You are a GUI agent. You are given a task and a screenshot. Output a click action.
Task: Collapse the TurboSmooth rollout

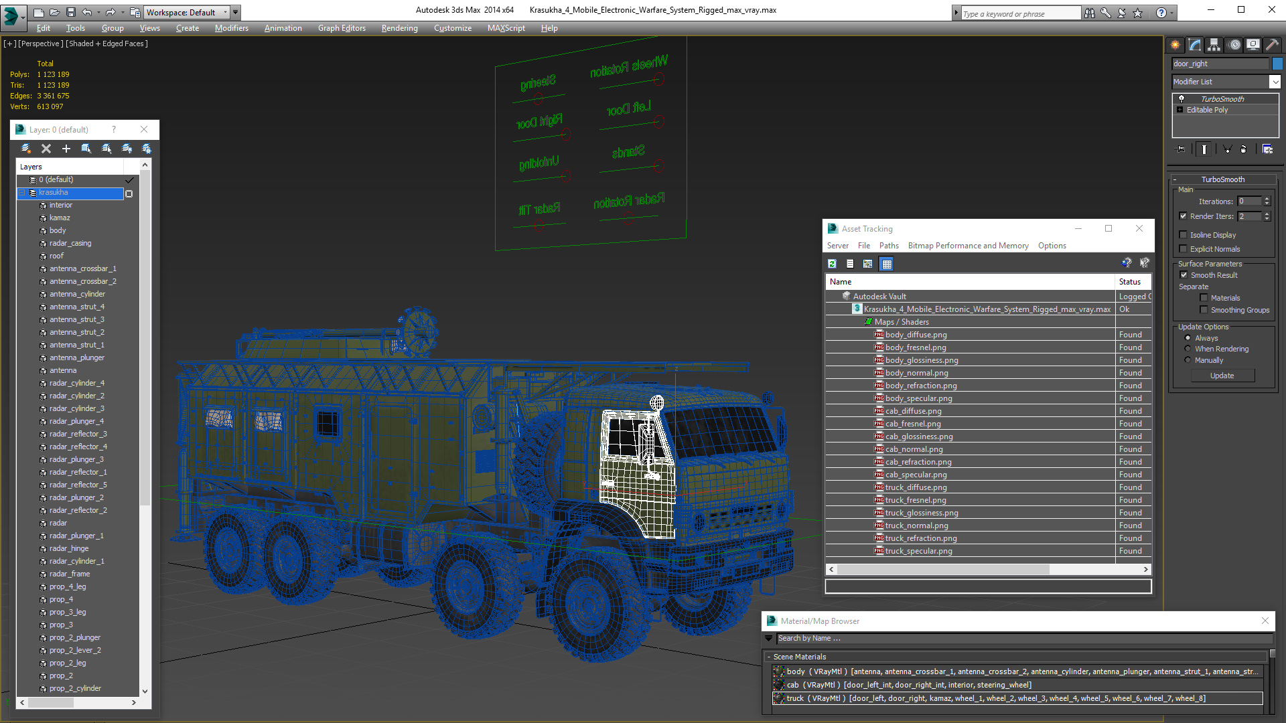(x=1223, y=179)
